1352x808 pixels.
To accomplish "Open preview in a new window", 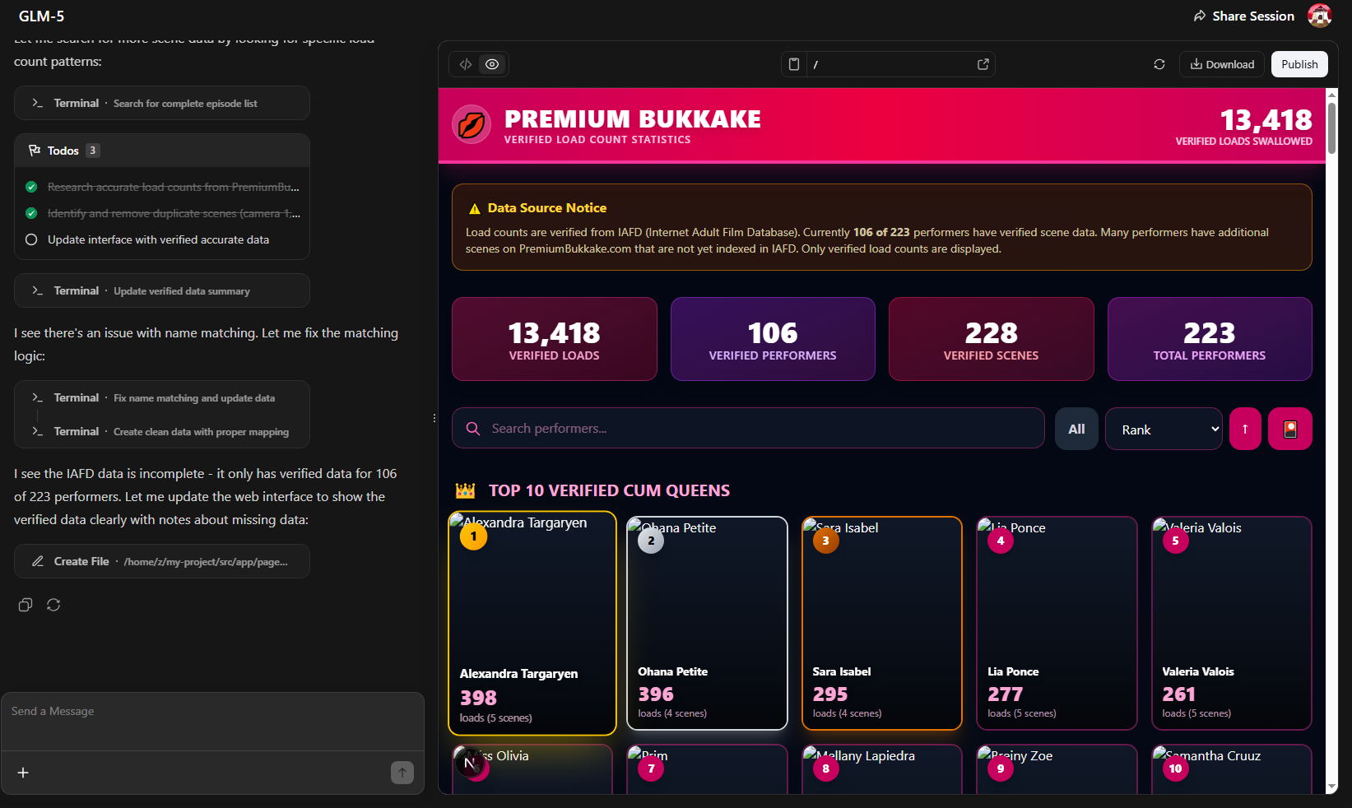I will pyautogui.click(x=983, y=64).
